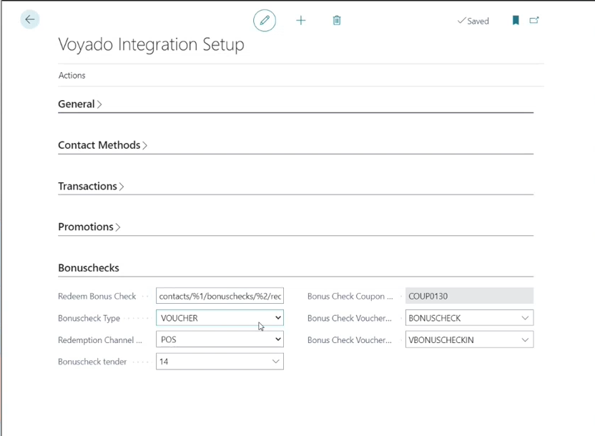Expand the Promotions section
The height and width of the screenshot is (436, 595).
(89, 227)
